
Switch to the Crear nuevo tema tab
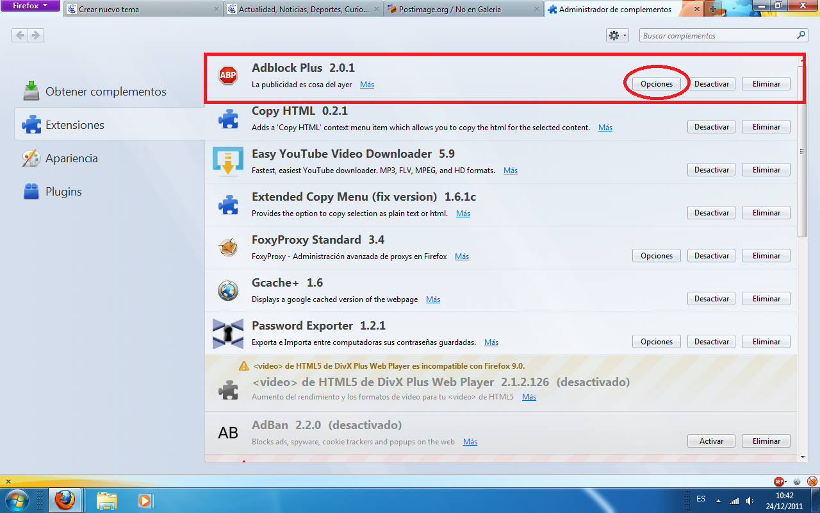(x=143, y=10)
